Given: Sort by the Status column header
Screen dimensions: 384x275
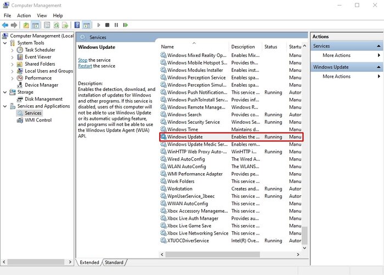Looking at the screenshot, I should tap(274, 47).
